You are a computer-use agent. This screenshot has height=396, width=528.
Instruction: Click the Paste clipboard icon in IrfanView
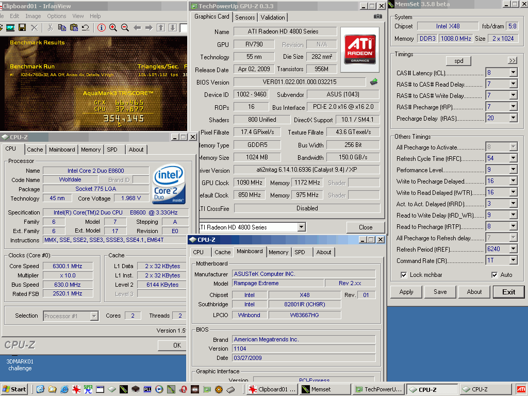(x=74, y=28)
